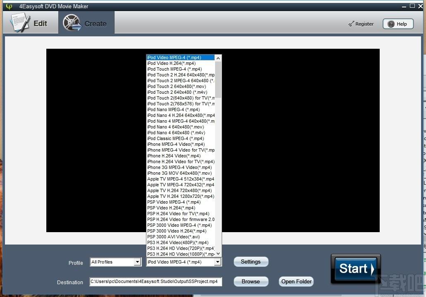Open the Edit tab
Image resolution: width=426 pixels, height=297 pixels.
pos(31,23)
